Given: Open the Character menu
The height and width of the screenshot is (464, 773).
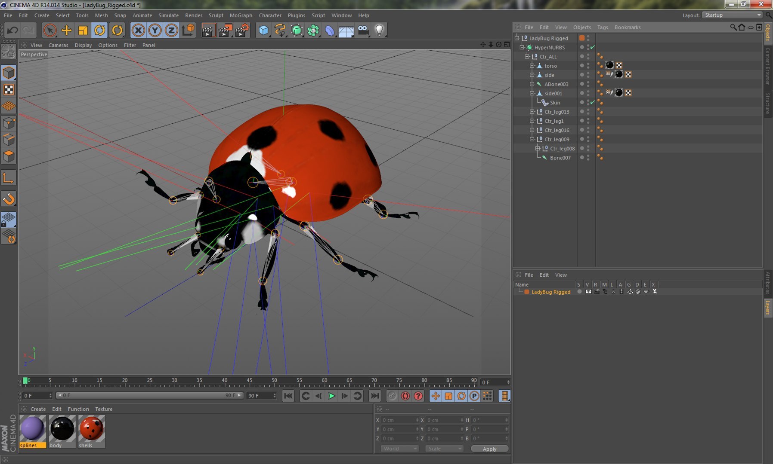Looking at the screenshot, I should [270, 15].
